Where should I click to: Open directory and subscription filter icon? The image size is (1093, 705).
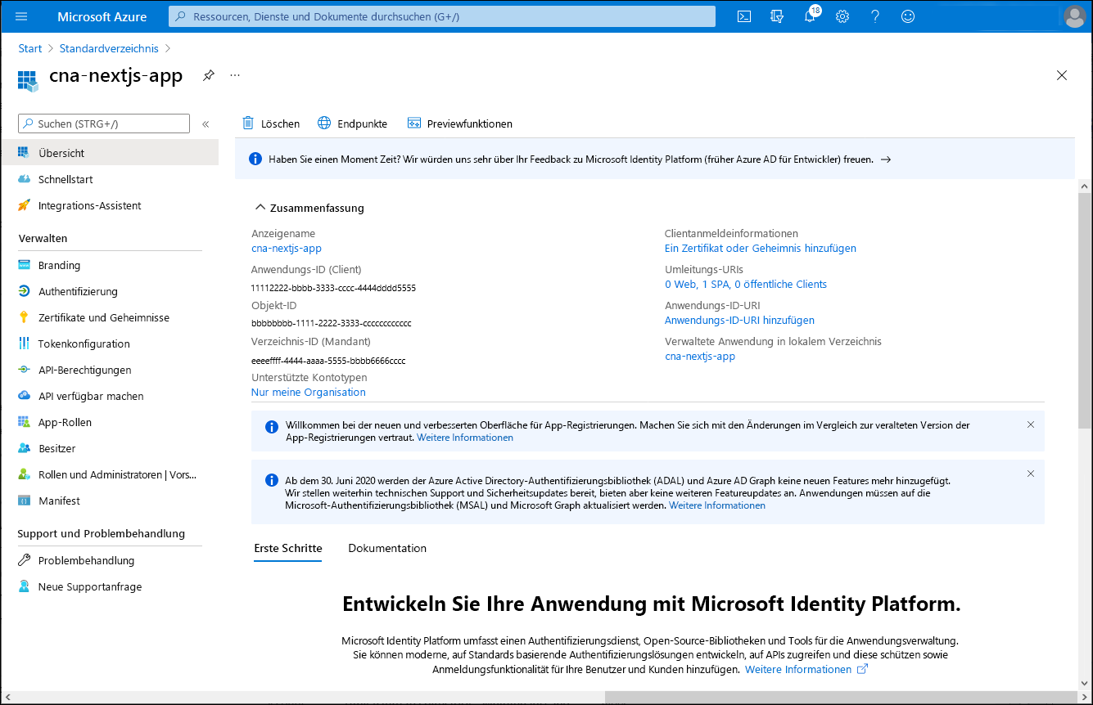(x=777, y=16)
